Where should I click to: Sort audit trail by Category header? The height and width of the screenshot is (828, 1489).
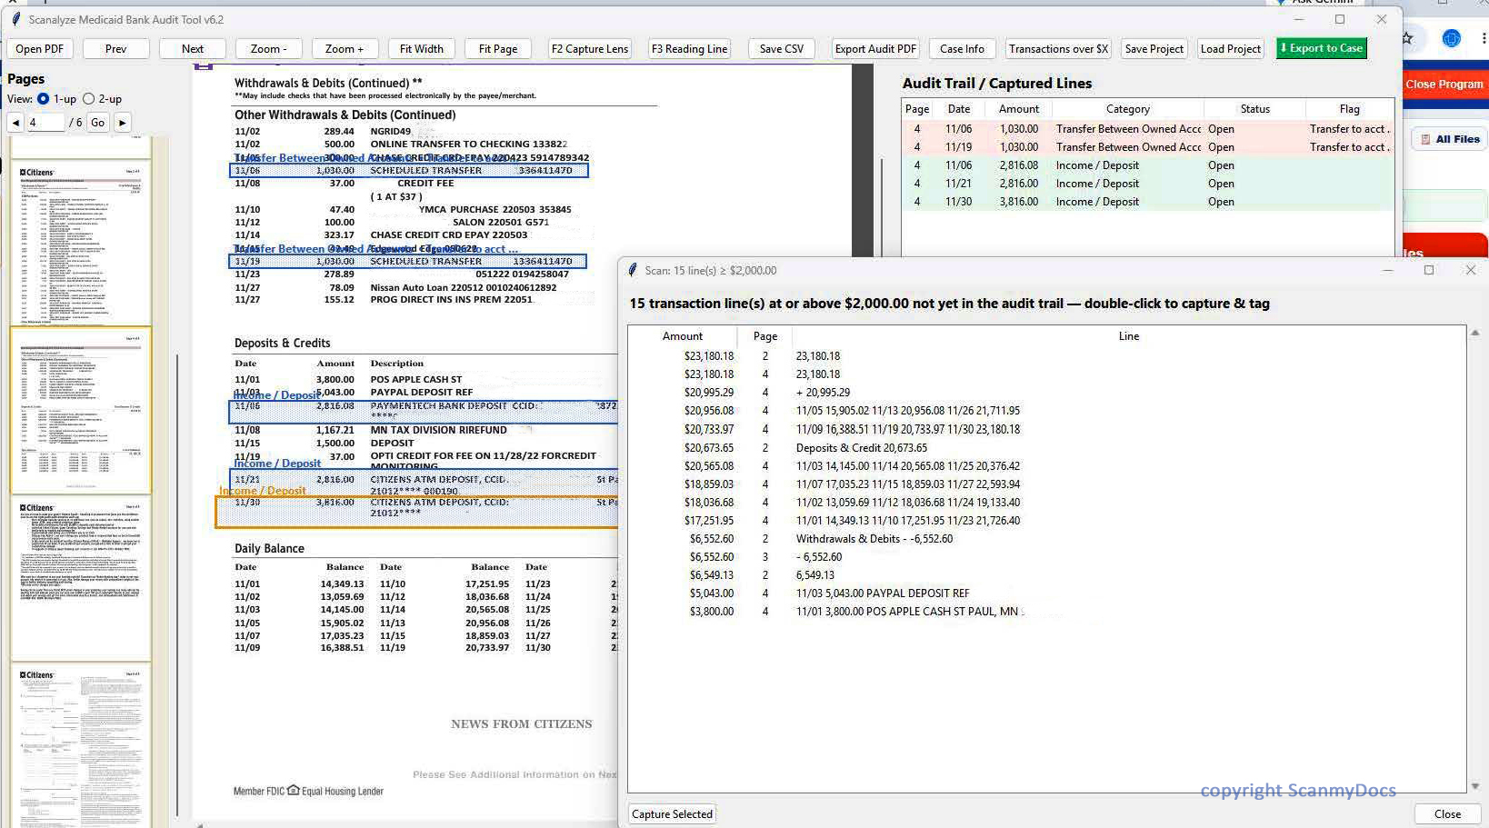click(x=1127, y=109)
